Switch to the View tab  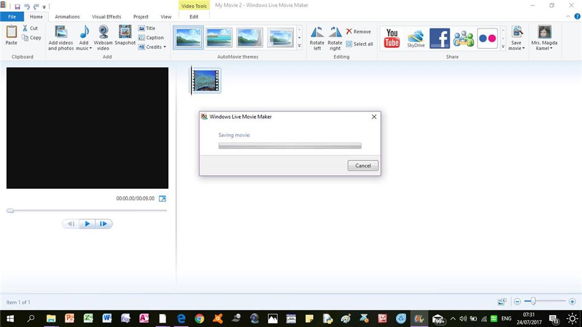point(166,16)
